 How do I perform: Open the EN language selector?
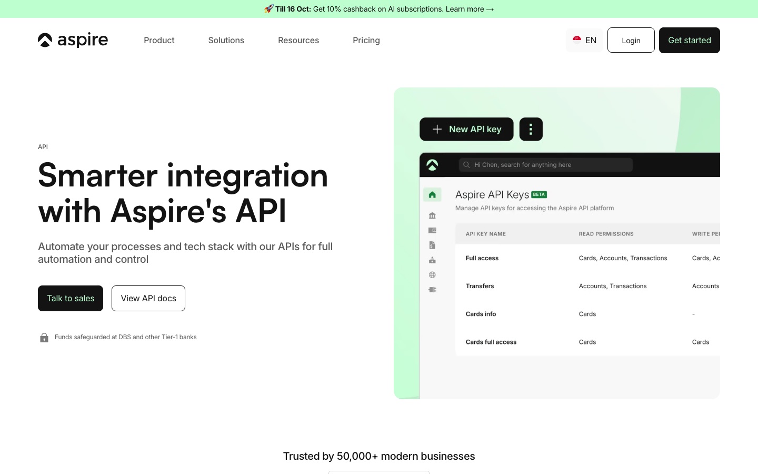click(x=584, y=40)
